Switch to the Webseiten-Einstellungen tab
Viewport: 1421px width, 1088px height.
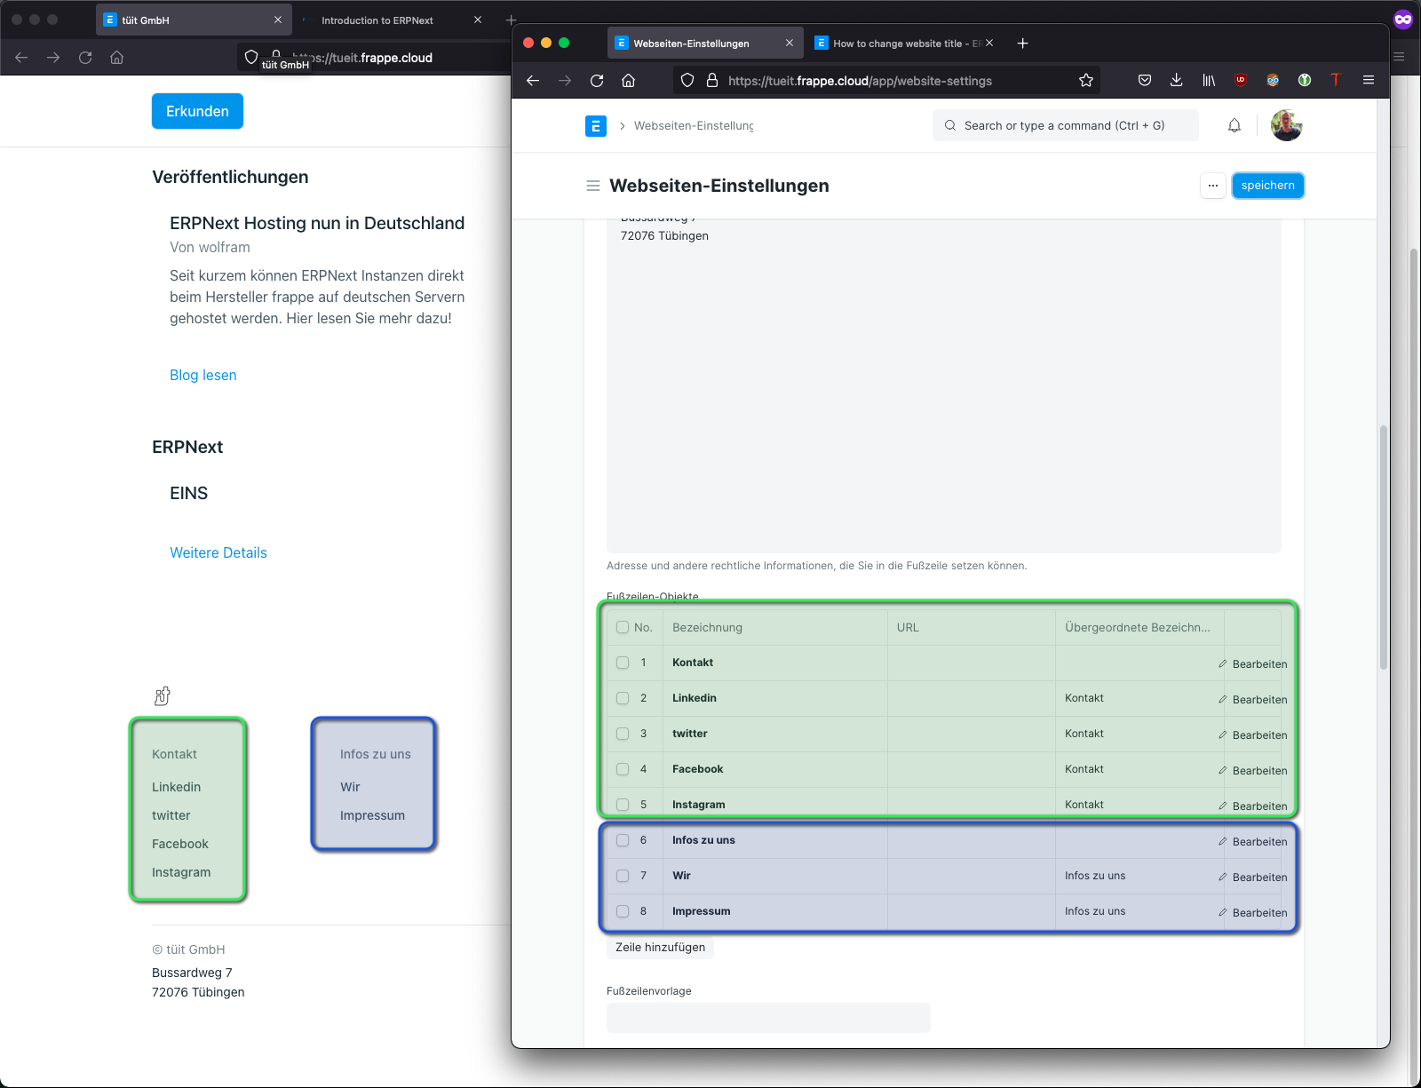pyautogui.click(x=706, y=44)
